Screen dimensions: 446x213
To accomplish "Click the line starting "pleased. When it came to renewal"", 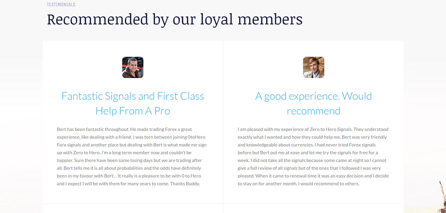I will [313, 176].
